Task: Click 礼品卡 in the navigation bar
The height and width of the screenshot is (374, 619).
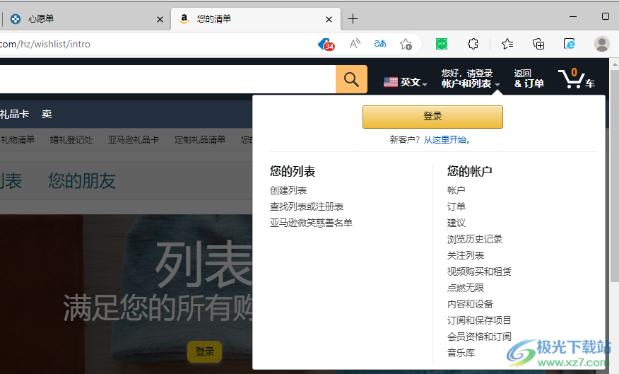Action: coord(14,114)
